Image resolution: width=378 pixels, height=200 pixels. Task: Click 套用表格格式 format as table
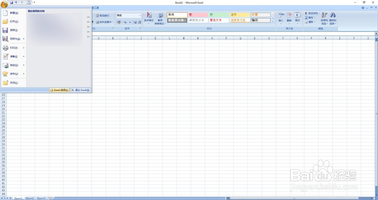[160, 18]
